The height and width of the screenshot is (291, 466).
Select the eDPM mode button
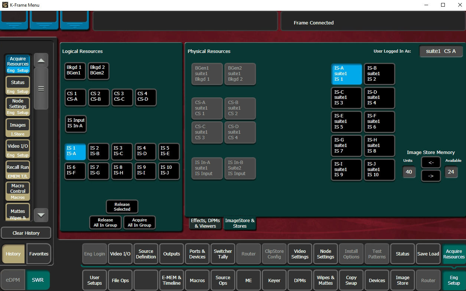tap(13, 280)
